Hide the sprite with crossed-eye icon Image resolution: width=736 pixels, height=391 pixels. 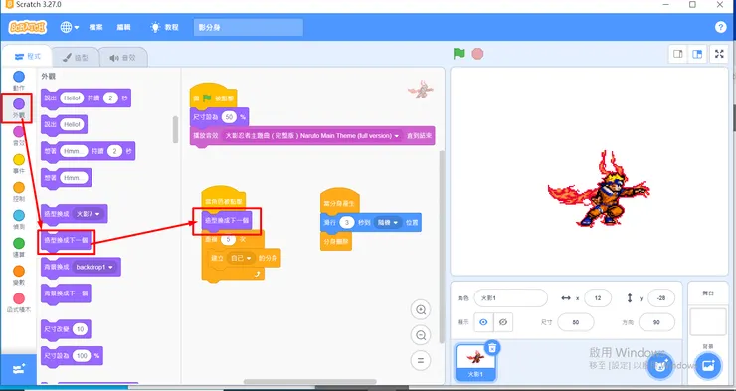click(503, 322)
